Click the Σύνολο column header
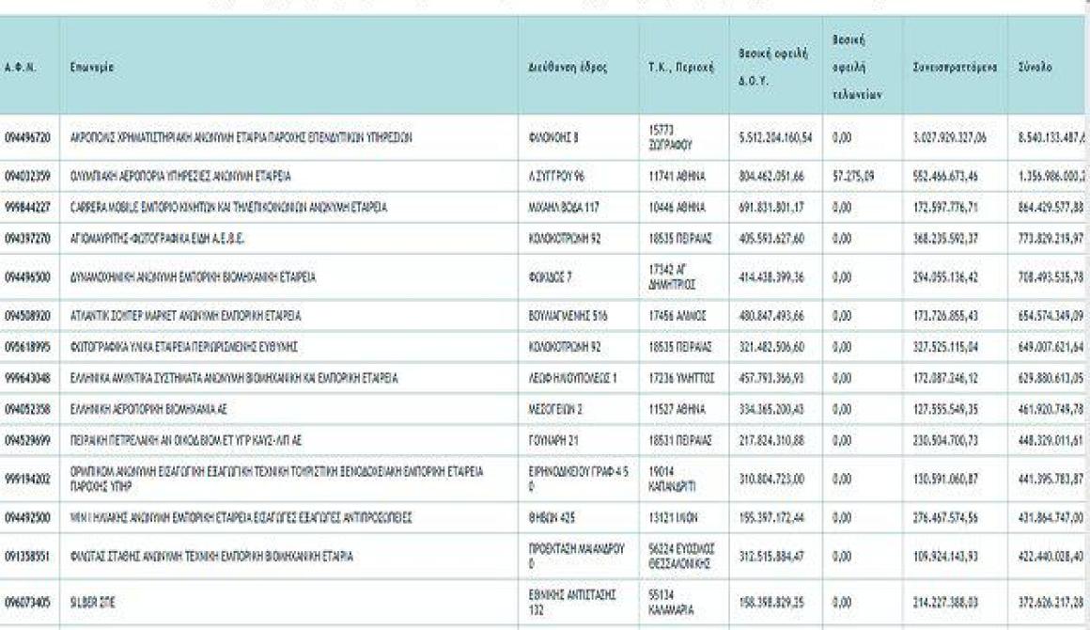 [x=1035, y=68]
